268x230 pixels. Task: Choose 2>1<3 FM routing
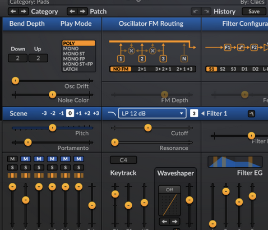tap(184, 69)
